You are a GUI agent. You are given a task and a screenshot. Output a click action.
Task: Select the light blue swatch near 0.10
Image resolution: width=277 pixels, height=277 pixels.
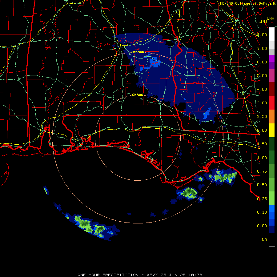(x=272, y=209)
